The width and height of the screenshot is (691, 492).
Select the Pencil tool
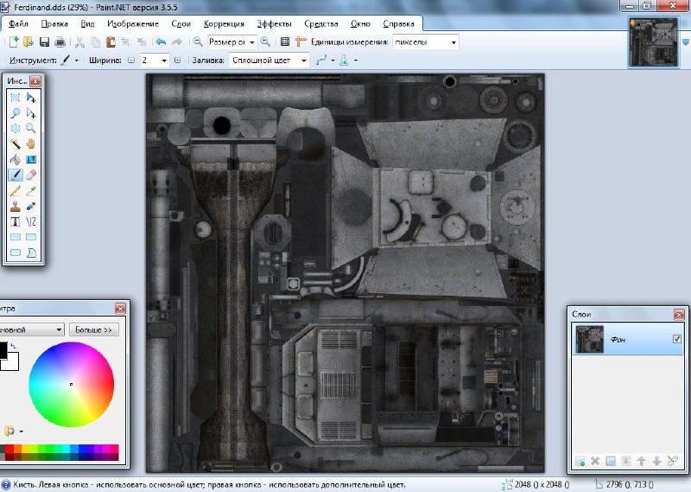pyautogui.click(x=16, y=190)
